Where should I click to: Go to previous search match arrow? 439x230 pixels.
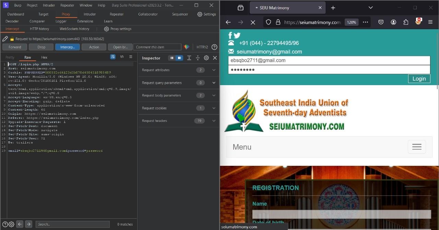[x=20, y=224]
